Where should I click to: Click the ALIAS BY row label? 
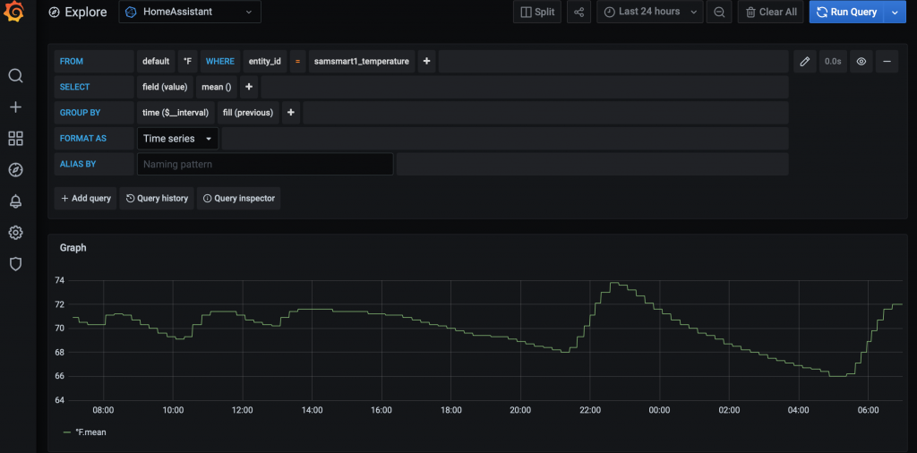click(94, 164)
